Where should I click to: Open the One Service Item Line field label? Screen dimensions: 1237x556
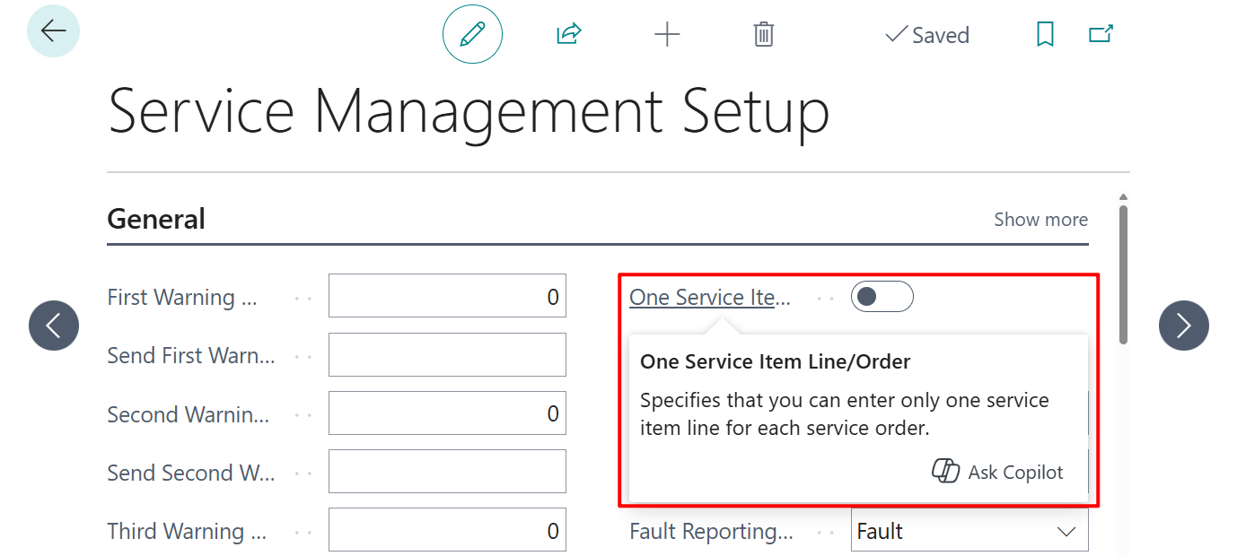pyautogui.click(x=710, y=297)
